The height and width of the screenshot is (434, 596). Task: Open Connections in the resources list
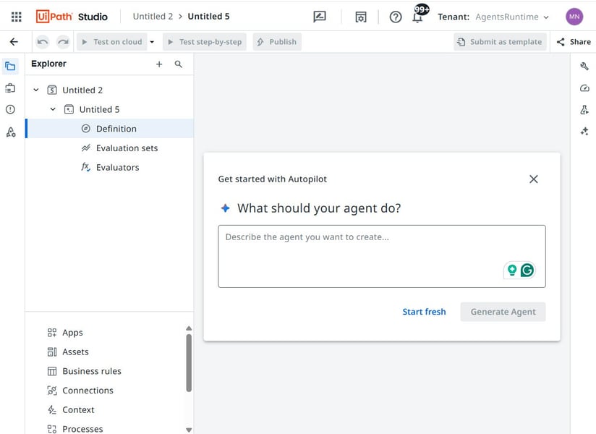80,391
